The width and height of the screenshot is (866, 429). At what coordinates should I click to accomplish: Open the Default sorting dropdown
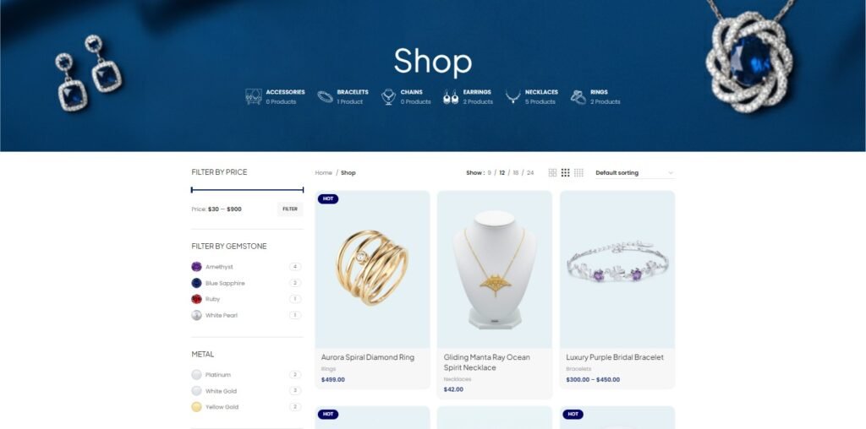634,172
